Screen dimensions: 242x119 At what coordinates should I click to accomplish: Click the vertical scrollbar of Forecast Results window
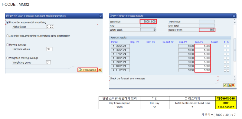(235, 50)
